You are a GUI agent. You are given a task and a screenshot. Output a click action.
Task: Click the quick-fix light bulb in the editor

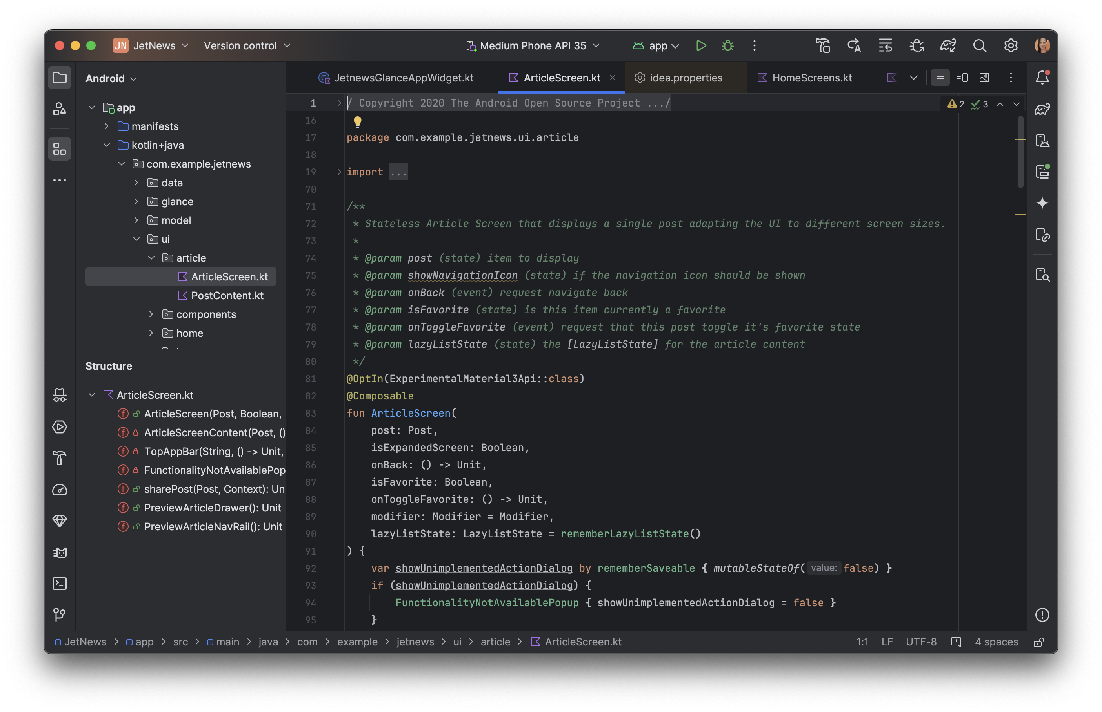(x=357, y=121)
